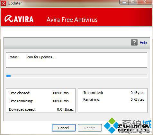The height and width of the screenshot is (135, 153).
Task: Click the grayed-out Report button
Action: 90,128
